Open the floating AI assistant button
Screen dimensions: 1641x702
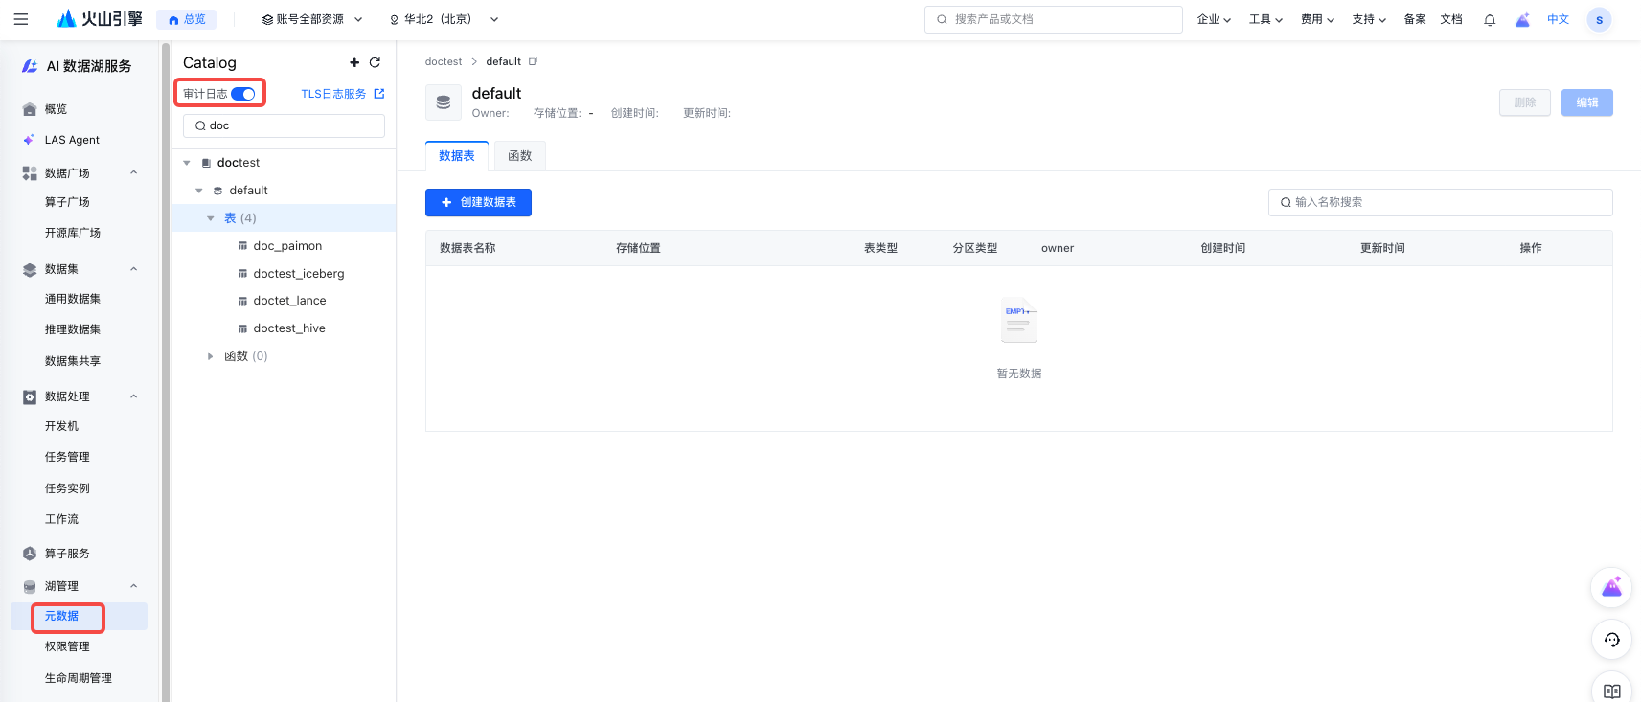pyautogui.click(x=1611, y=587)
